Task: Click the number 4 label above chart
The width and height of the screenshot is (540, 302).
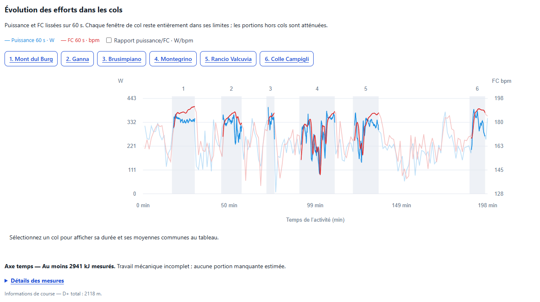Action: coord(317,89)
